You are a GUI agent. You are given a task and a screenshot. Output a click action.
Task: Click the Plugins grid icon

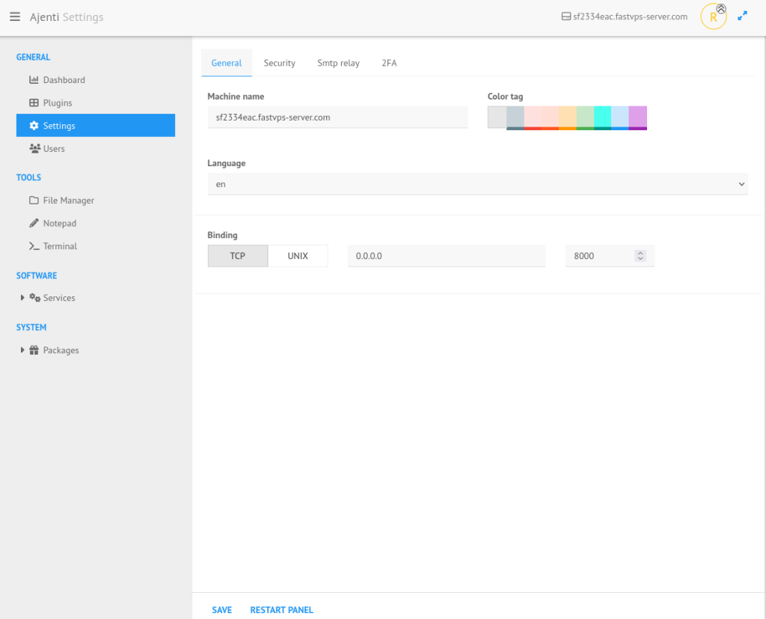(34, 103)
